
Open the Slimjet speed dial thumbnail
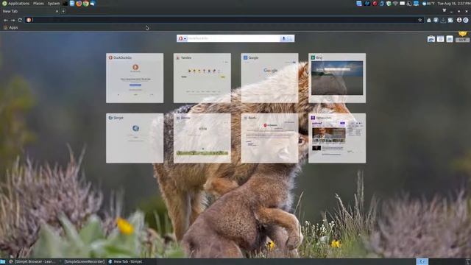[135, 138]
